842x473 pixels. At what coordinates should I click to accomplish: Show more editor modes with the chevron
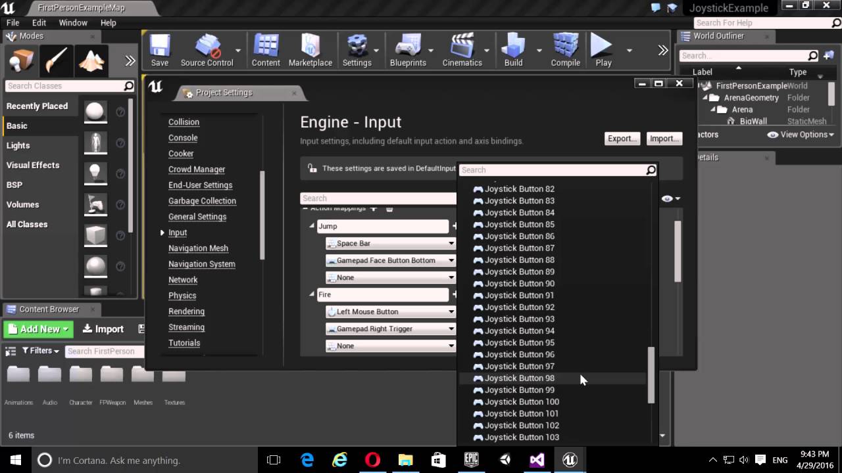130,61
